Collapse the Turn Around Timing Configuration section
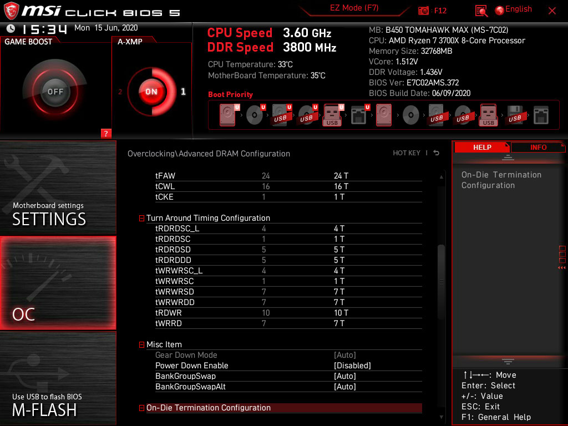This screenshot has width=568, height=426. (141, 218)
